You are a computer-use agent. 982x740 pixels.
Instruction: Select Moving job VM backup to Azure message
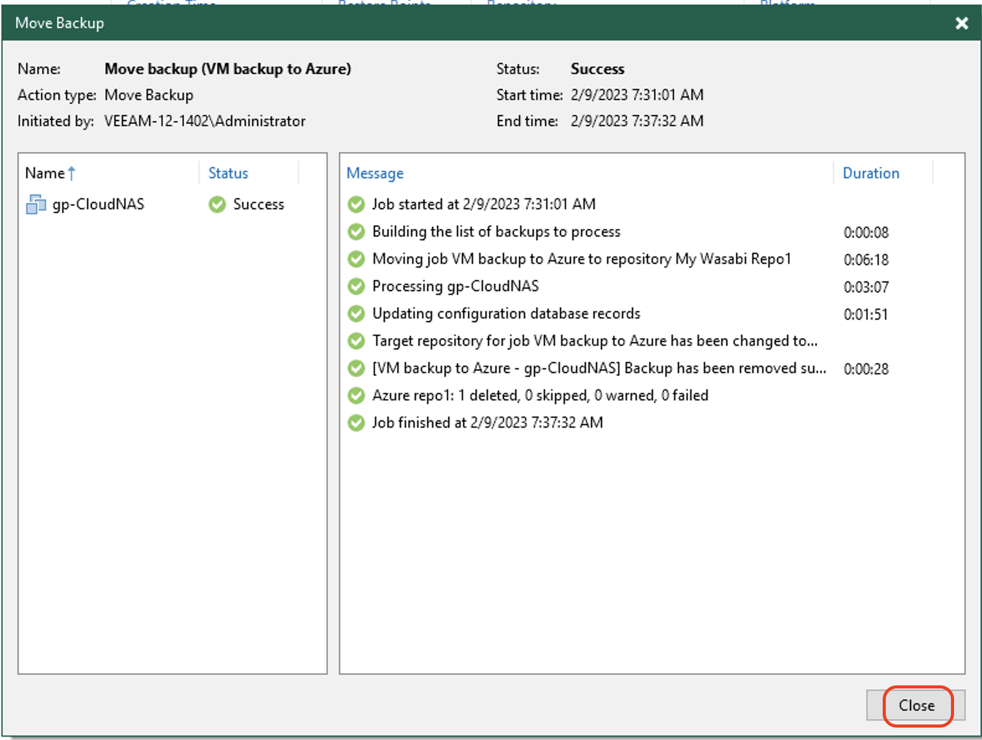point(582,259)
